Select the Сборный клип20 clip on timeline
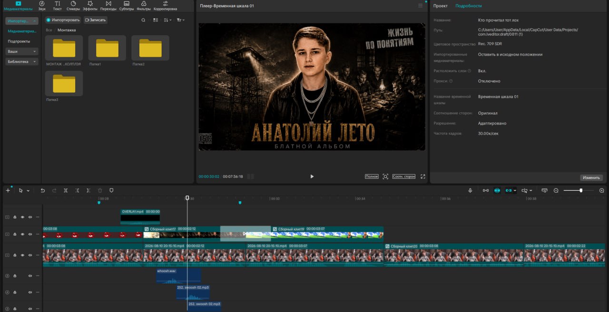 454,255
